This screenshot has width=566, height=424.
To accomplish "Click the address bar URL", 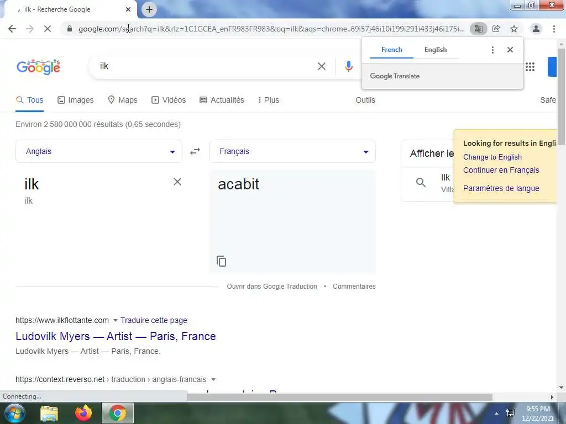I will click(x=271, y=29).
